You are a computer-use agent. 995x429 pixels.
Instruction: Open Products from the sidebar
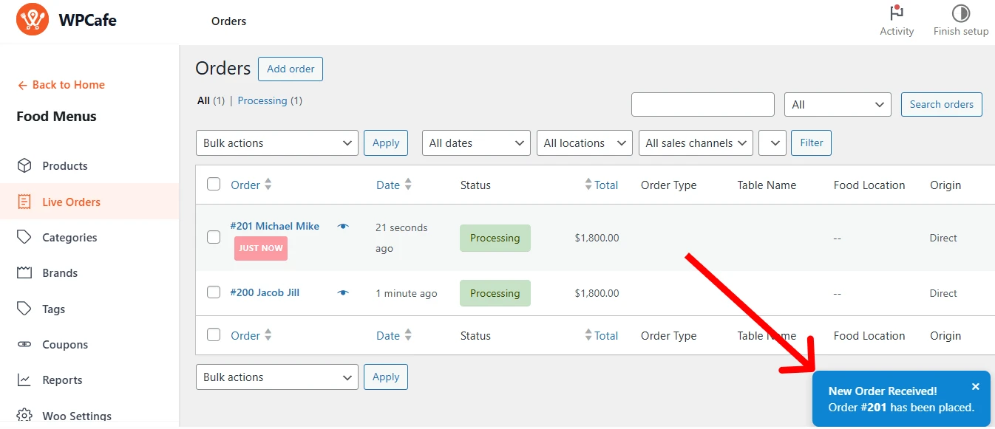(64, 166)
